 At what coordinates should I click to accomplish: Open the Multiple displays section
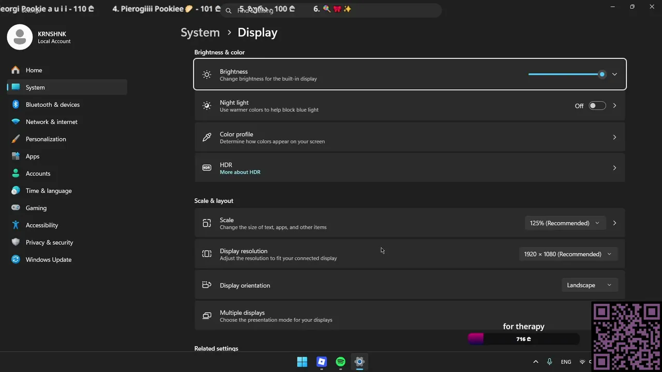[410, 316]
